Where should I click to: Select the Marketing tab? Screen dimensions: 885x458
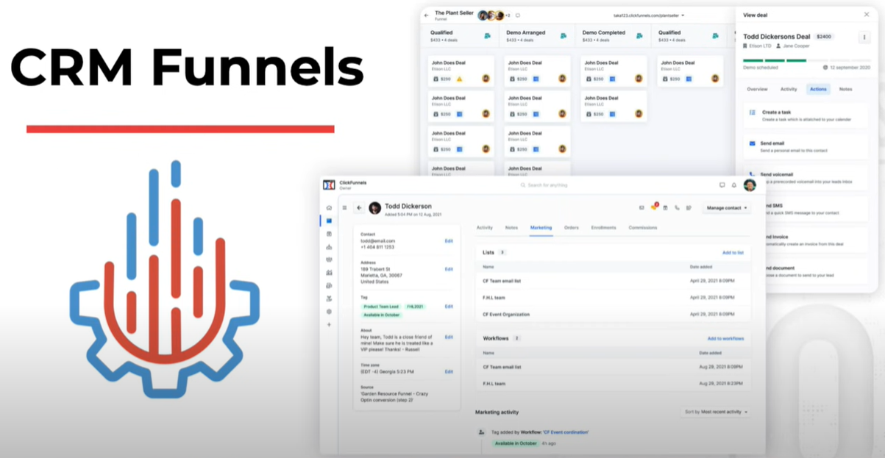(x=541, y=228)
